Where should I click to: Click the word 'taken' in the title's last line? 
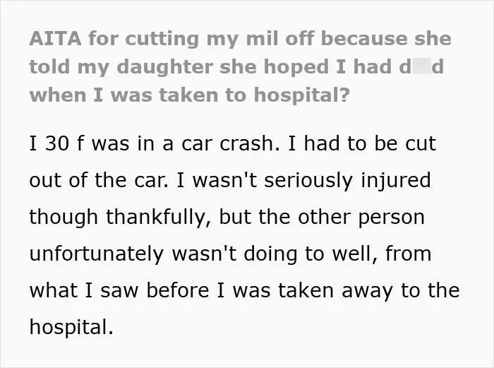pos(188,95)
